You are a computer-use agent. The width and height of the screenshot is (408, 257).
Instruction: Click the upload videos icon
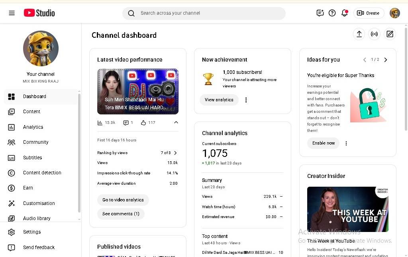[x=359, y=34]
